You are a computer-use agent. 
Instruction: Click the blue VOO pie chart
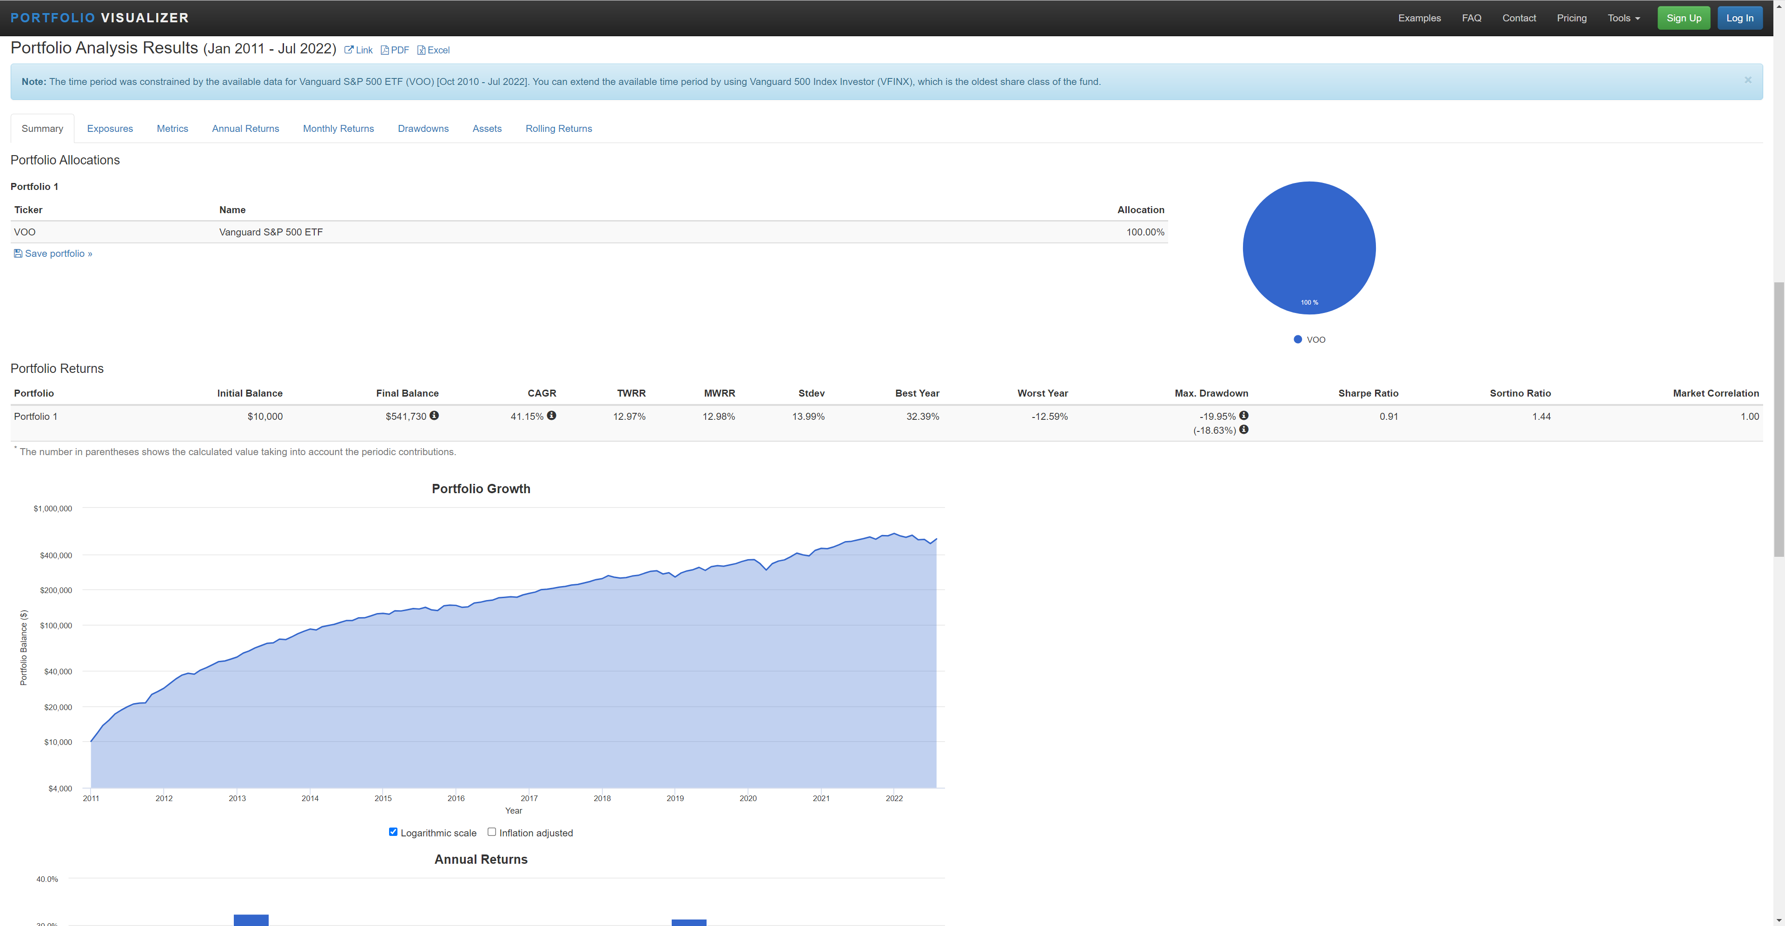coord(1309,248)
